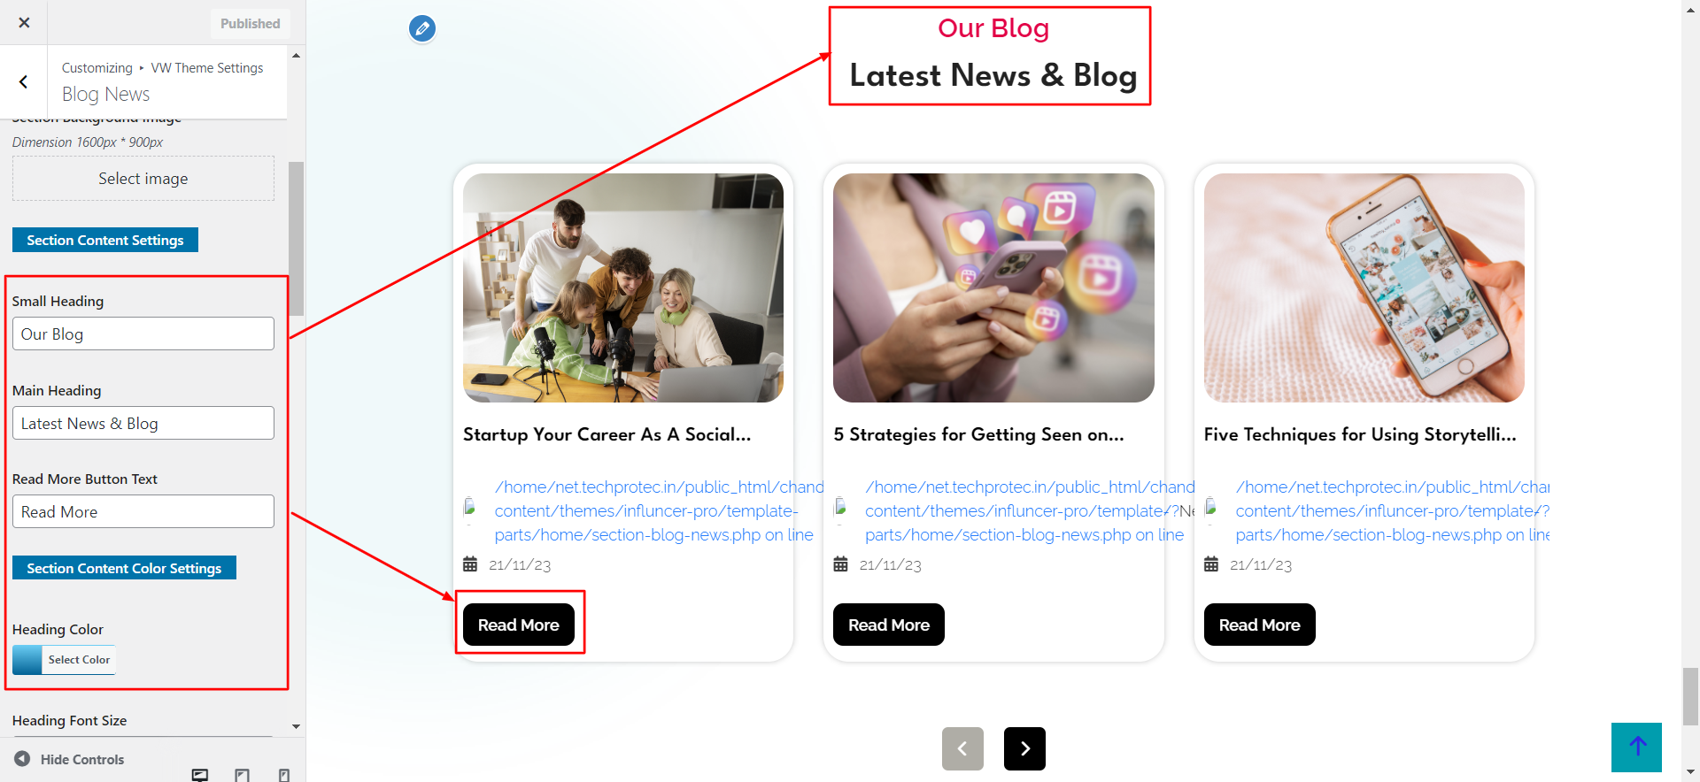Go back using the left chevron arrow

coord(24,81)
